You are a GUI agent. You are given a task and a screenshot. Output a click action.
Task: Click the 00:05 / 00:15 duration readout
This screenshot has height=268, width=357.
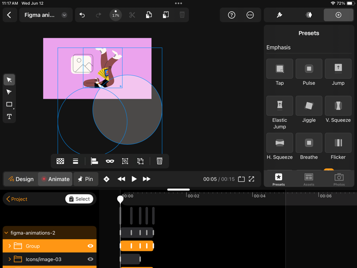tap(219, 179)
